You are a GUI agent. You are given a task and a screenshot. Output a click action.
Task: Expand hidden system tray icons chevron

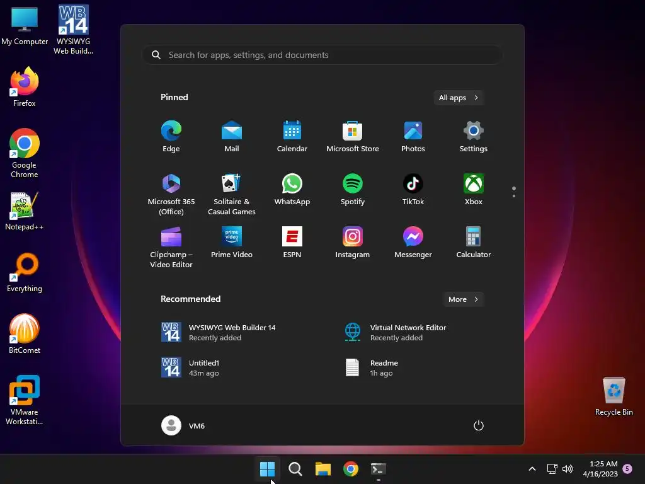[x=532, y=469]
